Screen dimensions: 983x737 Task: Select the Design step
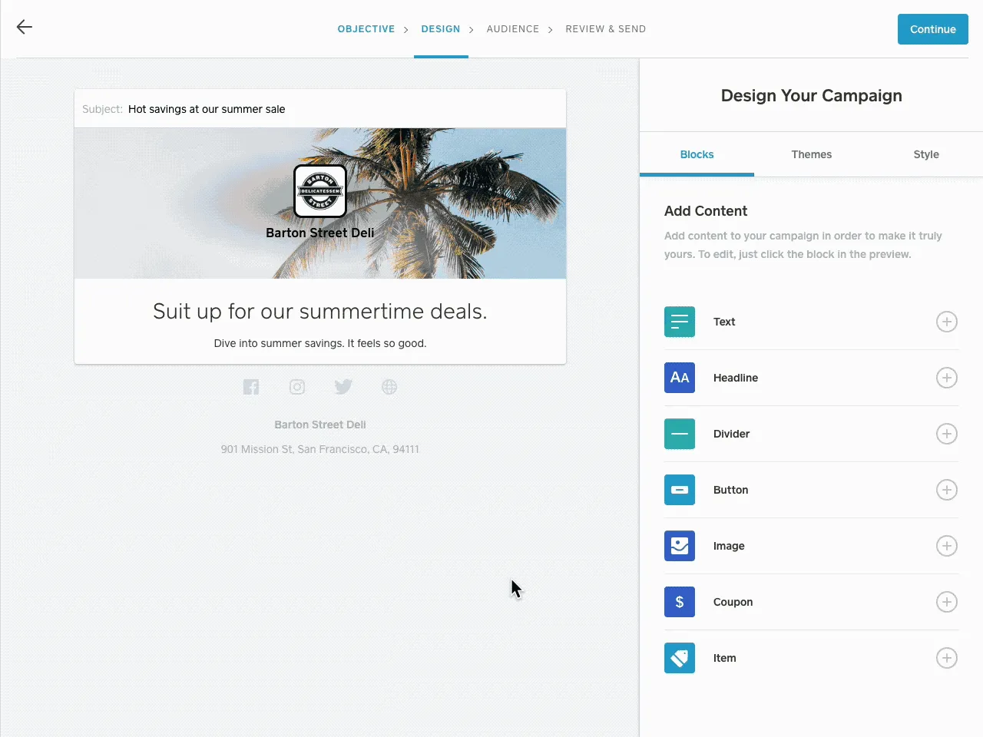pos(441,29)
